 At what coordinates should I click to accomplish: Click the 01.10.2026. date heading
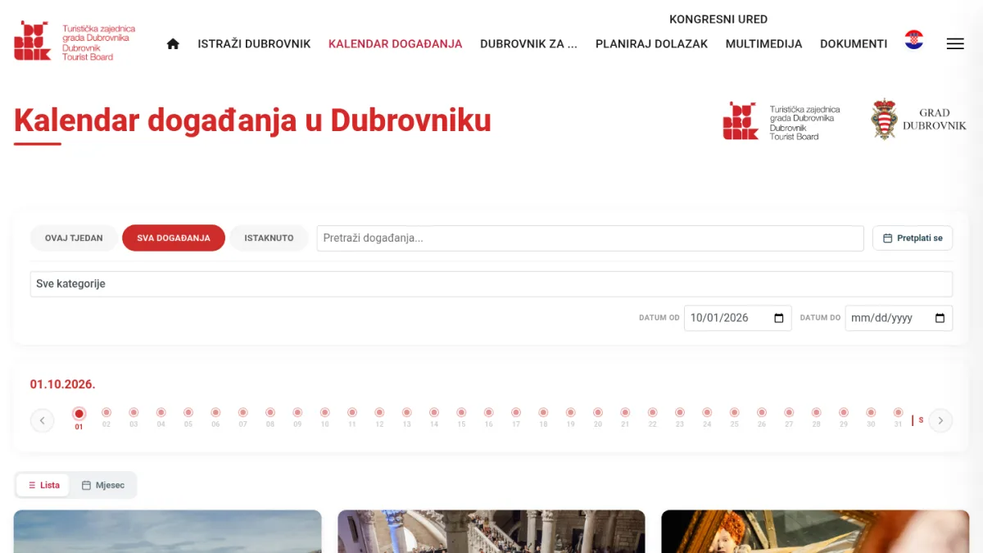click(x=63, y=384)
